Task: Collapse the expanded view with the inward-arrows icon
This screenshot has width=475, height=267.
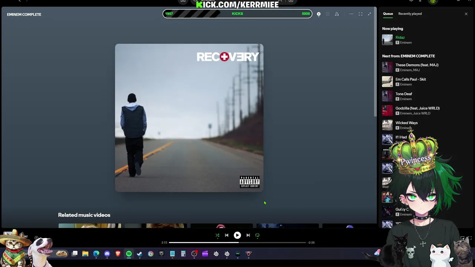Action: 369,14
